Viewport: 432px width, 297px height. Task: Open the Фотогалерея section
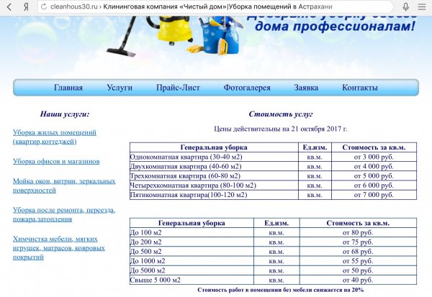(x=247, y=88)
